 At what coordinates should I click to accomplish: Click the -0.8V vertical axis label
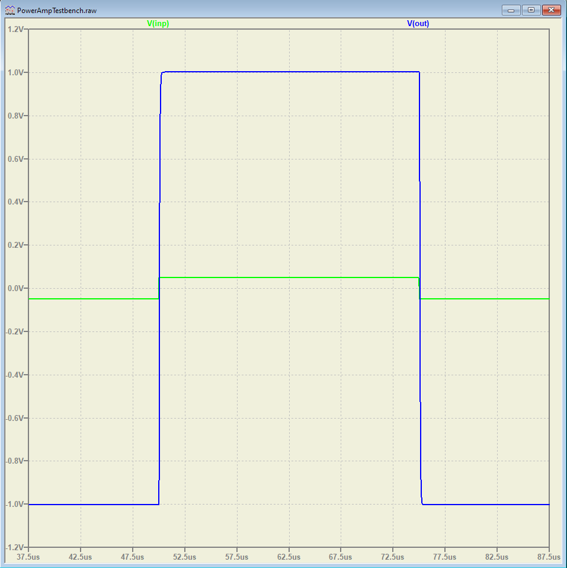click(x=14, y=461)
